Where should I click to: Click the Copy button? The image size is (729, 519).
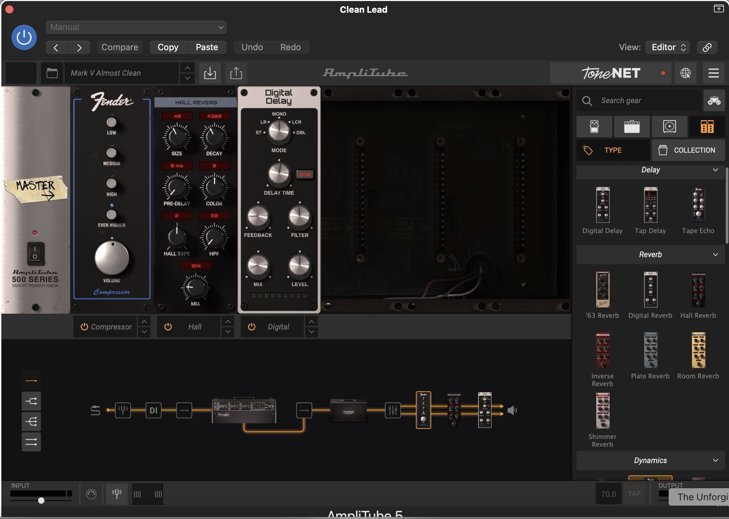[x=168, y=47]
